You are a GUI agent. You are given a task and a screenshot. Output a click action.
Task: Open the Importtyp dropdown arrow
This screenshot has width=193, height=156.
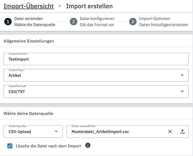click(x=182, y=75)
